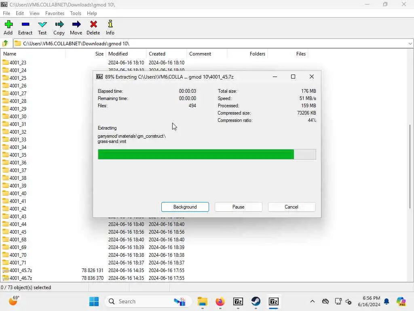Image resolution: width=414 pixels, height=311 pixels.
Task: Open File Explorer from taskbar
Action: click(x=203, y=301)
